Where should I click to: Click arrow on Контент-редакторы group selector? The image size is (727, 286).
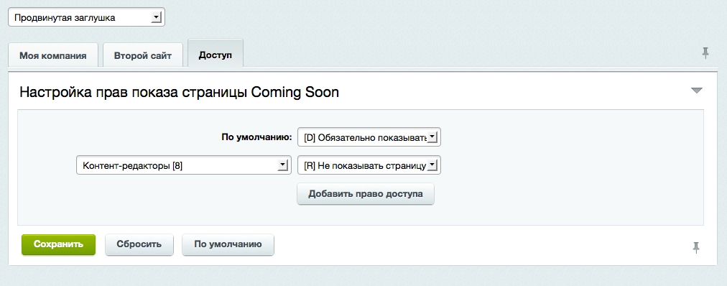pos(282,165)
